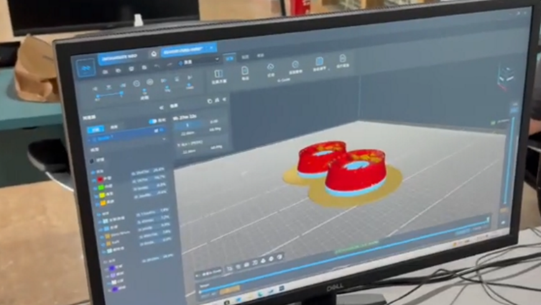Click the clock-face circle icon in the playback row
The image size is (541, 305).
pos(136,83)
